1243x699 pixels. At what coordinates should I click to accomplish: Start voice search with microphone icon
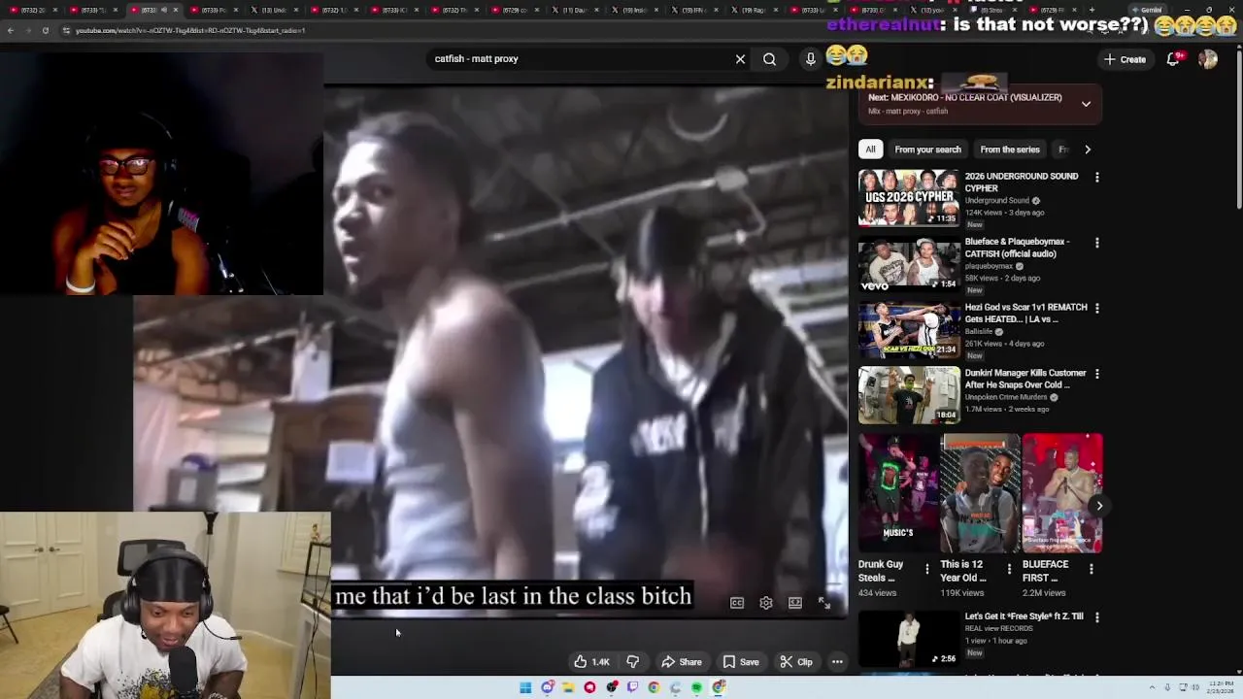coord(810,59)
